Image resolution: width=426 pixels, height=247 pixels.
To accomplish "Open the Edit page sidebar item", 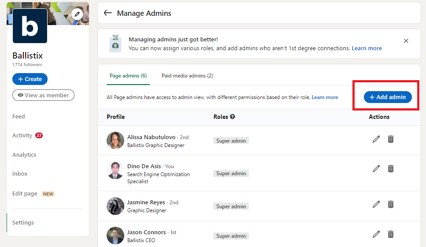I will pyautogui.click(x=25, y=194).
